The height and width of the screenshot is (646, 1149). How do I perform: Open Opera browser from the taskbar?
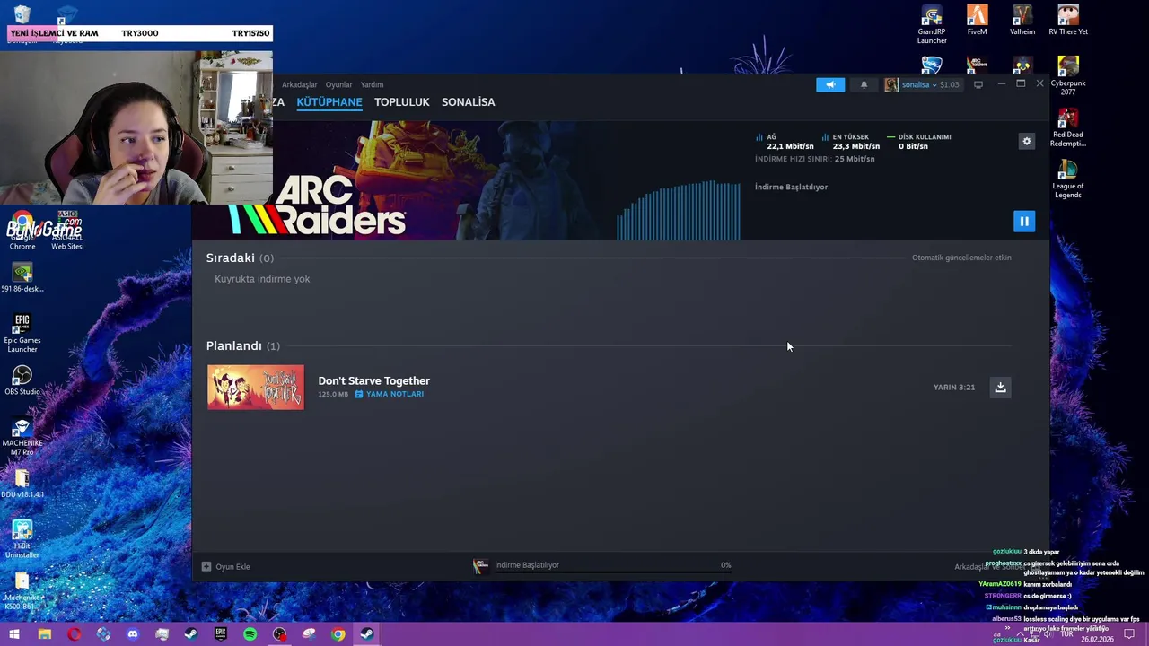pyautogui.click(x=74, y=634)
